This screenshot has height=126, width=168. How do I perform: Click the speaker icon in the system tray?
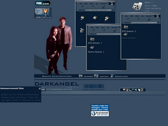[136, 90]
